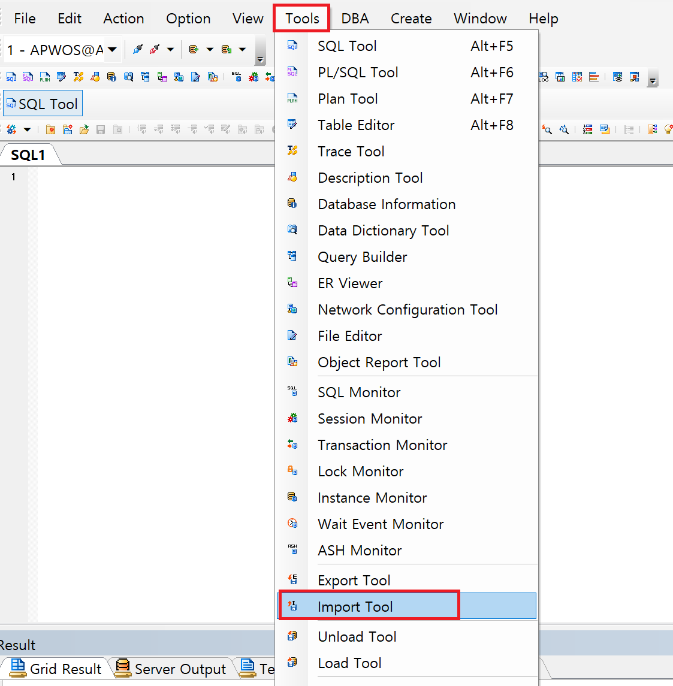Open PL/SQL Tool from the toolbar icon

pos(28,77)
